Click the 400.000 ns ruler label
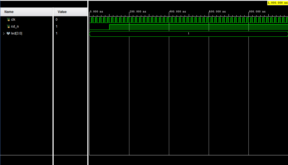 click(178, 12)
